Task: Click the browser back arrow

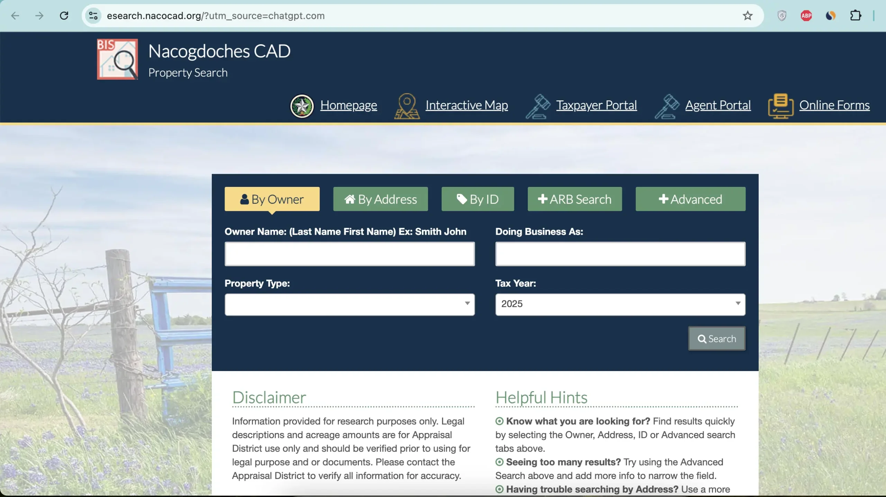Action: click(x=15, y=16)
